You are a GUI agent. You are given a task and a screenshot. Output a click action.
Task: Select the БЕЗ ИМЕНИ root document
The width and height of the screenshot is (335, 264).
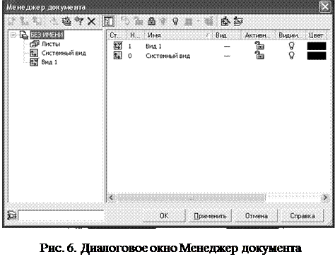(47, 35)
